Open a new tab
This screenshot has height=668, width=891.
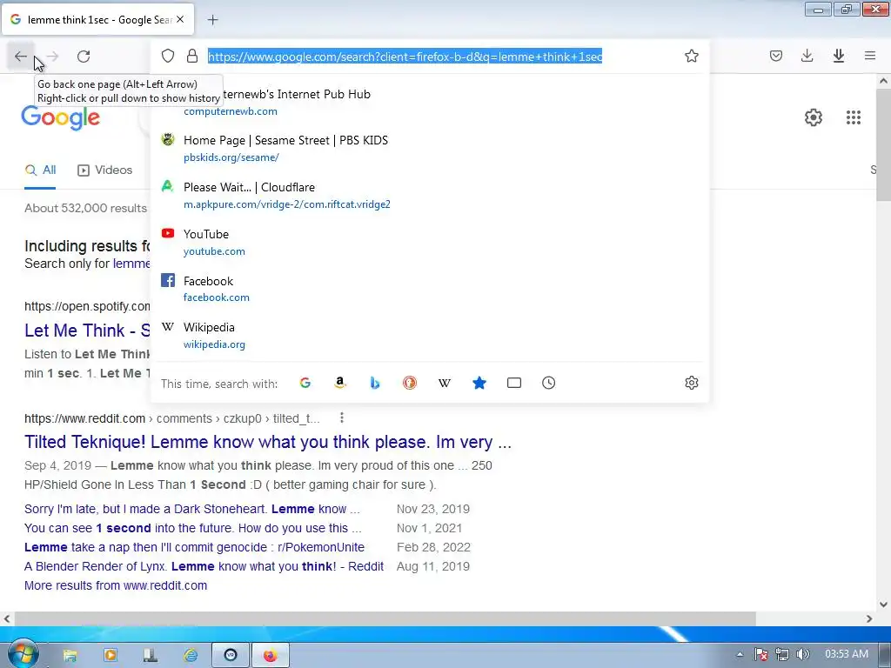(212, 20)
